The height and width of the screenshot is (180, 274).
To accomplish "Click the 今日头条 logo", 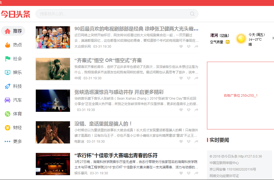I will (15, 14).
